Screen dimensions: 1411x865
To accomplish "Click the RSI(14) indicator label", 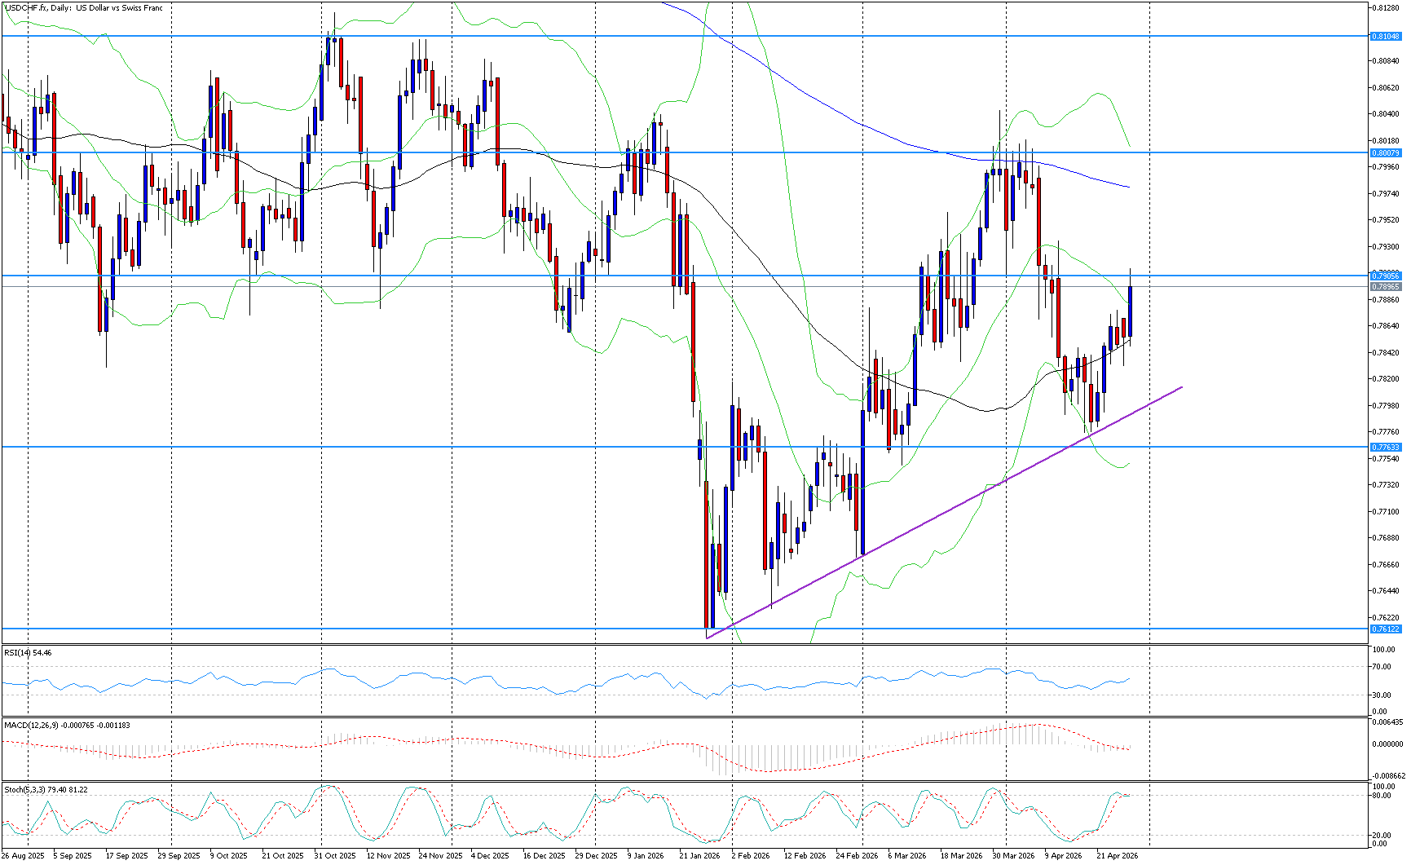I will pos(28,653).
